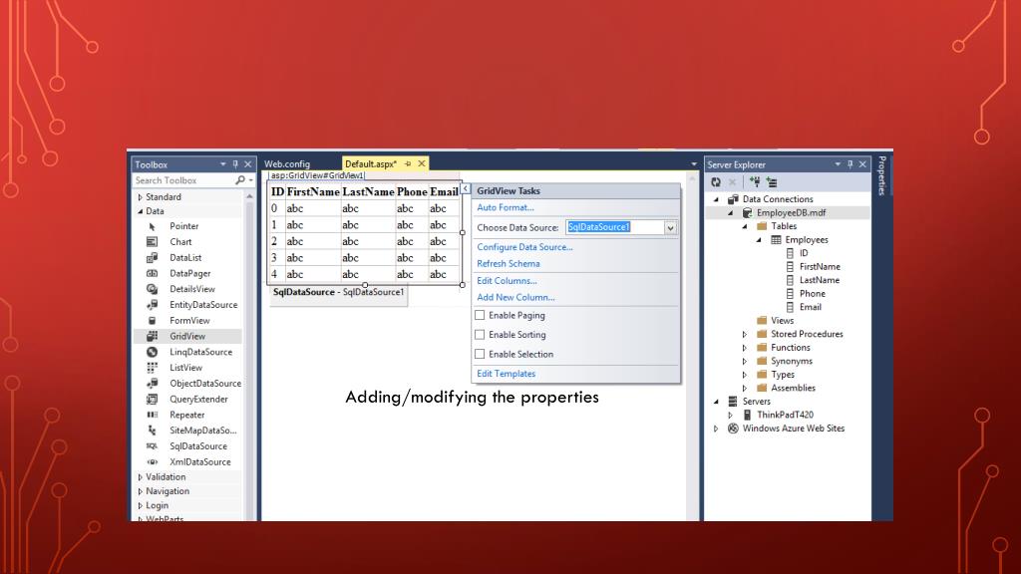The height and width of the screenshot is (574, 1021).
Task: Pin the Toolbox panel with the pin icon
Action: (x=235, y=164)
